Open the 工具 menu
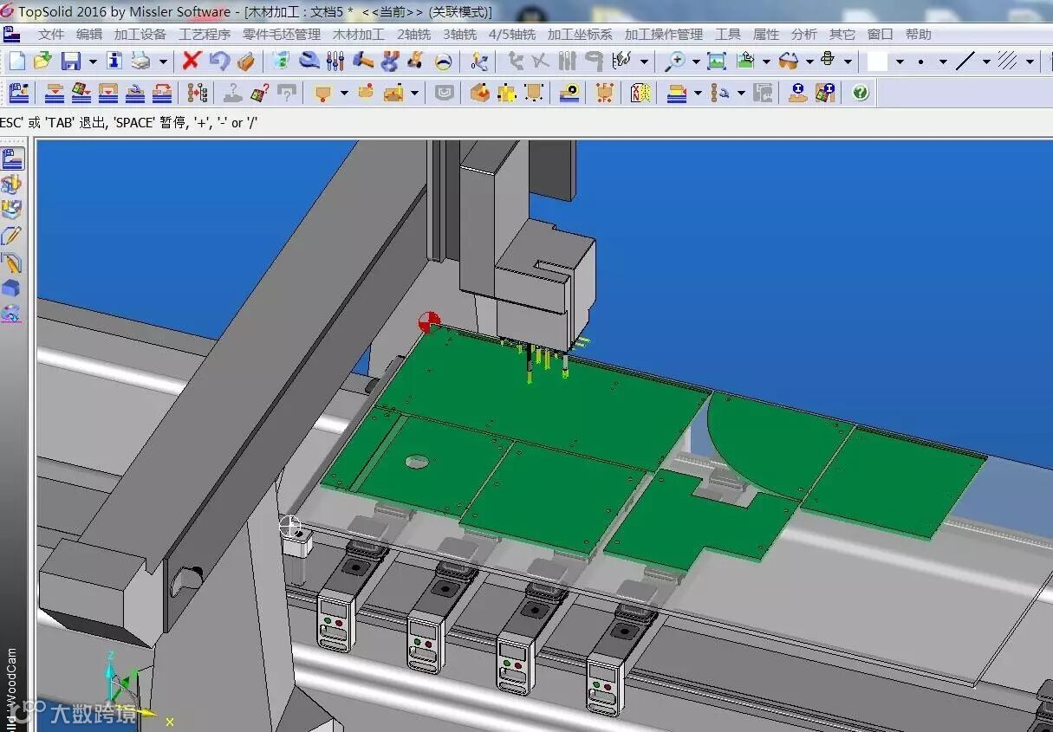Viewport: 1053px width, 732px height. [x=728, y=35]
